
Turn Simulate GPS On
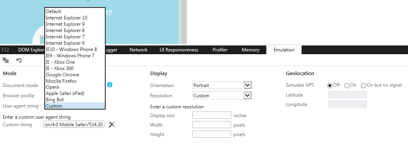(x=347, y=85)
